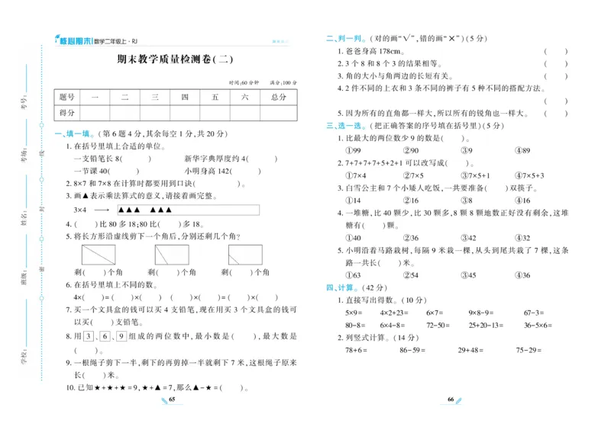This screenshot has height=446, width=611.
Task: Click the 得分 score entry cell
Action: coord(67,111)
